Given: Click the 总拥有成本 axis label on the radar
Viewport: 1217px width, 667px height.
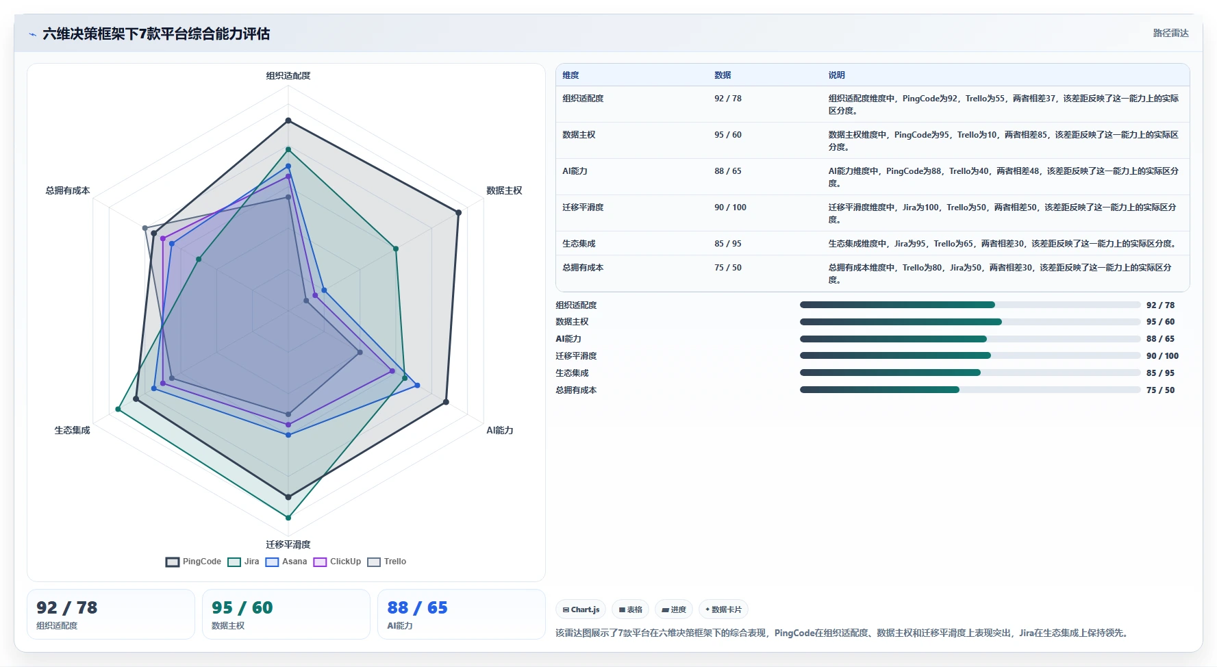Looking at the screenshot, I should [x=68, y=190].
